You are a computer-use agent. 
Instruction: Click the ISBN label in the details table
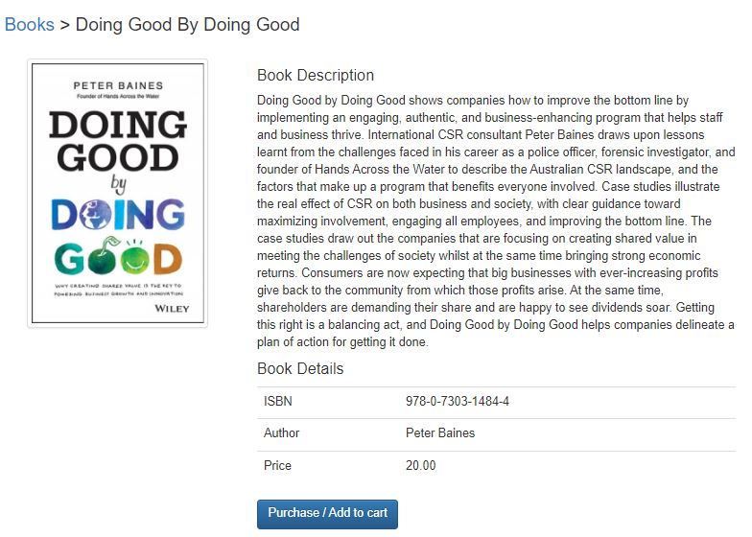click(x=277, y=402)
